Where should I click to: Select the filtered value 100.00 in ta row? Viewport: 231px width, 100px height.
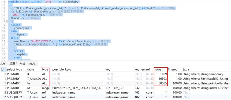177,83
